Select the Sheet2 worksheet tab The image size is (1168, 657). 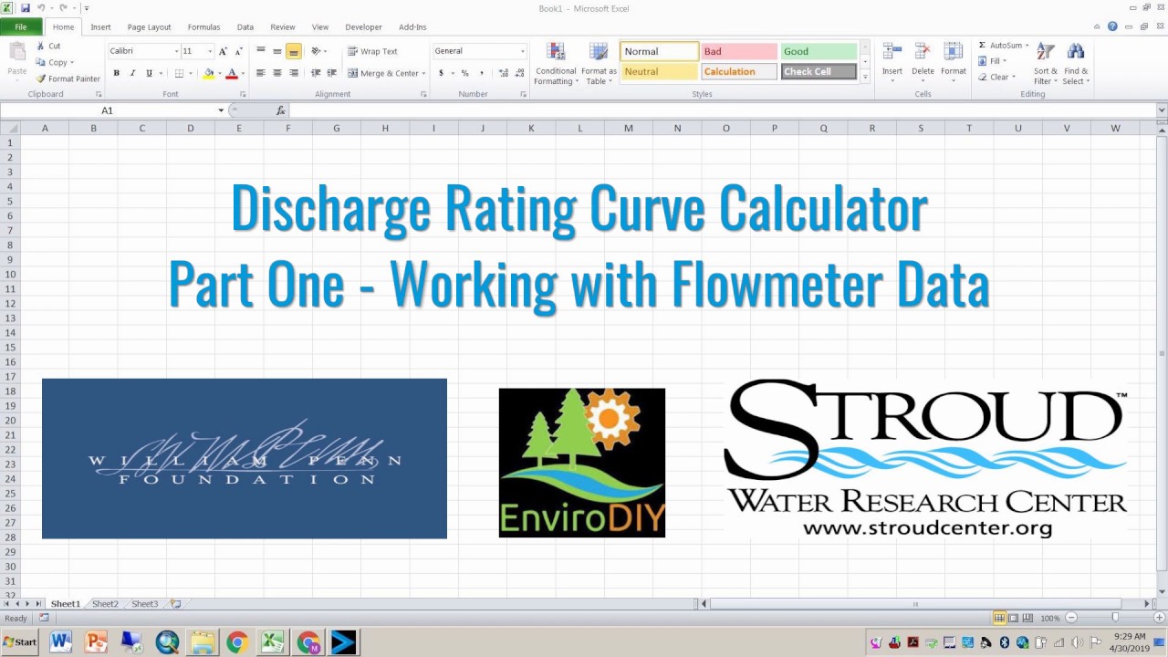click(105, 604)
